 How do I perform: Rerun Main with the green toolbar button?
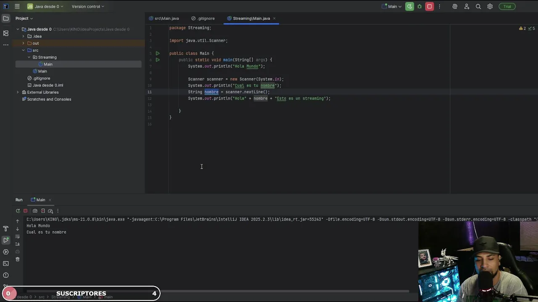click(x=409, y=6)
